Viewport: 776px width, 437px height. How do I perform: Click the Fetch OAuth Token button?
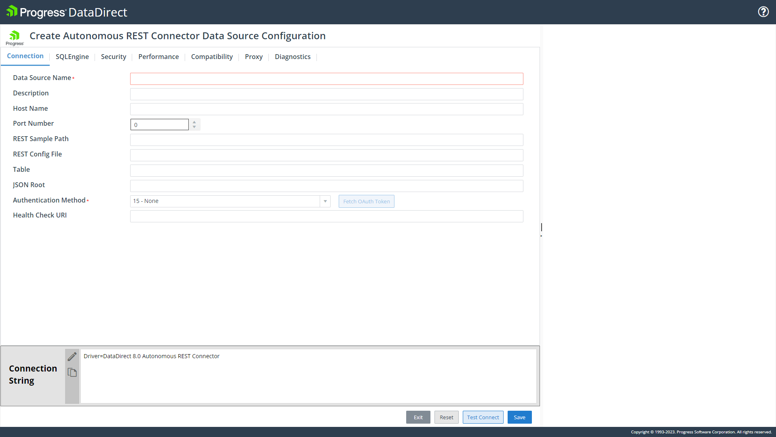click(x=366, y=201)
